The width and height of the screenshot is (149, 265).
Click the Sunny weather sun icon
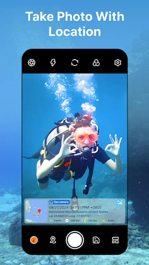[x=104, y=221]
